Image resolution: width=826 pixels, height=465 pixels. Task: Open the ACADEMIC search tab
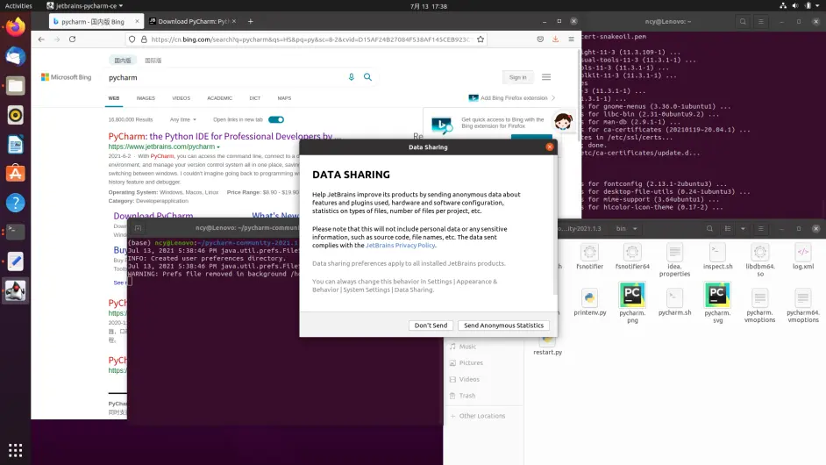(220, 98)
